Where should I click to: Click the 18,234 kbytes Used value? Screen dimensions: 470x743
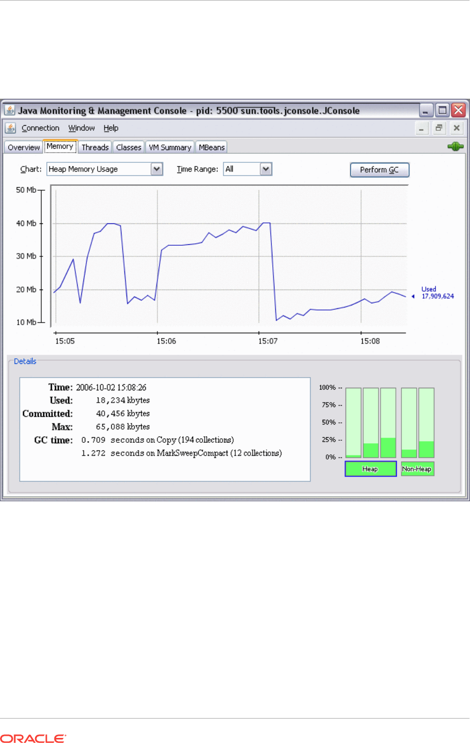point(122,401)
